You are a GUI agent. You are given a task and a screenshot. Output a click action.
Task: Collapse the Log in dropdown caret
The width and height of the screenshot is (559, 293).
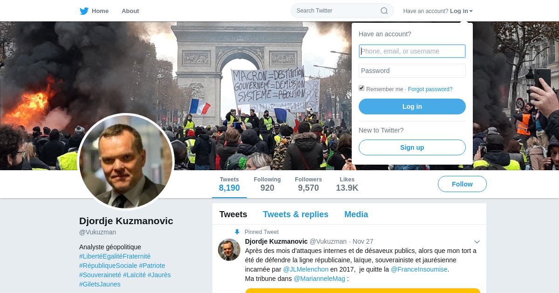[471, 11]
